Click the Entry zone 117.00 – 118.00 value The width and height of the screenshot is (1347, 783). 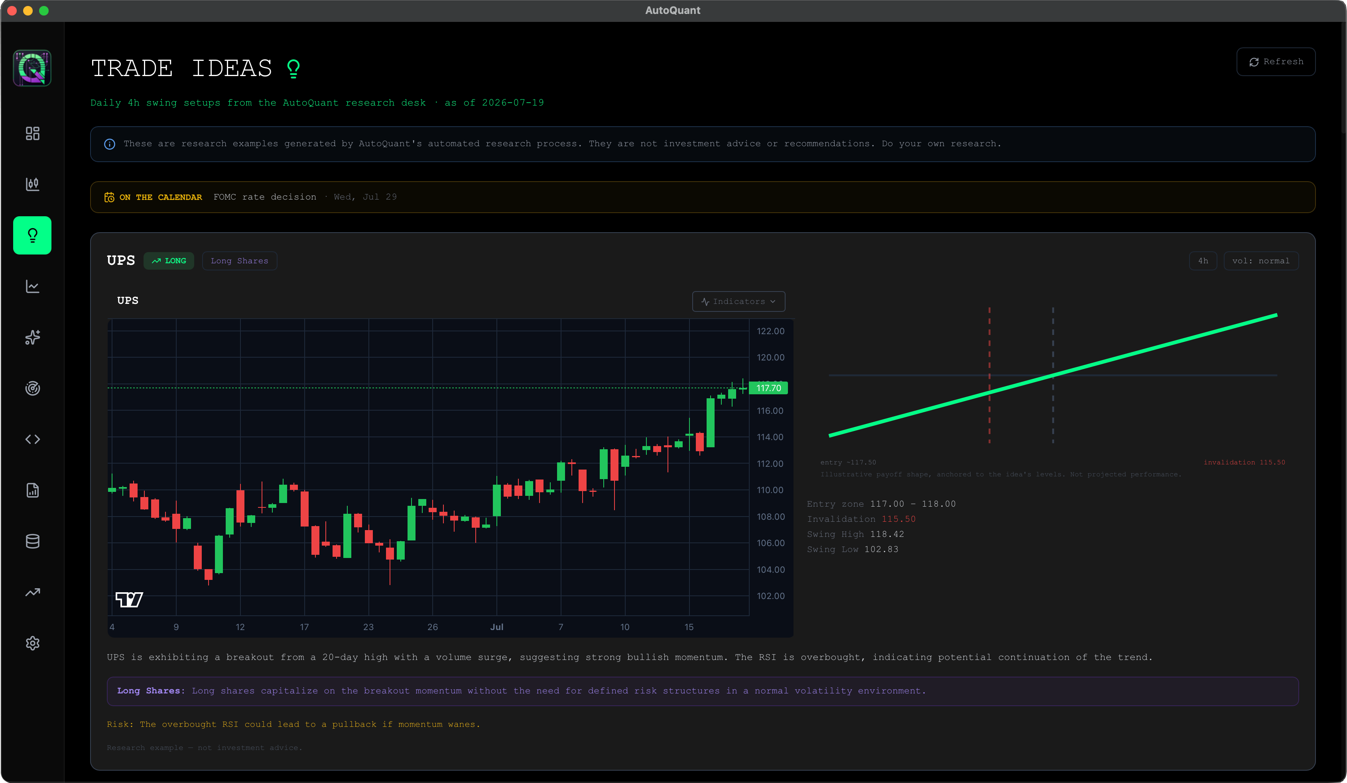tap(913, 504)
